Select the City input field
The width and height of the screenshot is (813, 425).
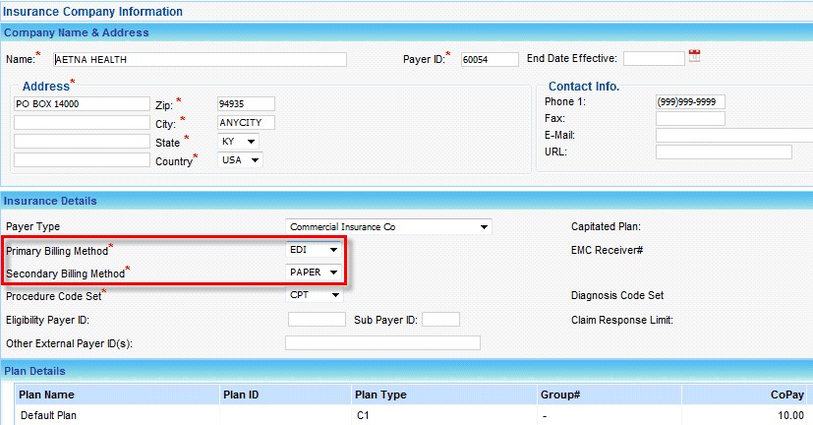tap(246, 123)
